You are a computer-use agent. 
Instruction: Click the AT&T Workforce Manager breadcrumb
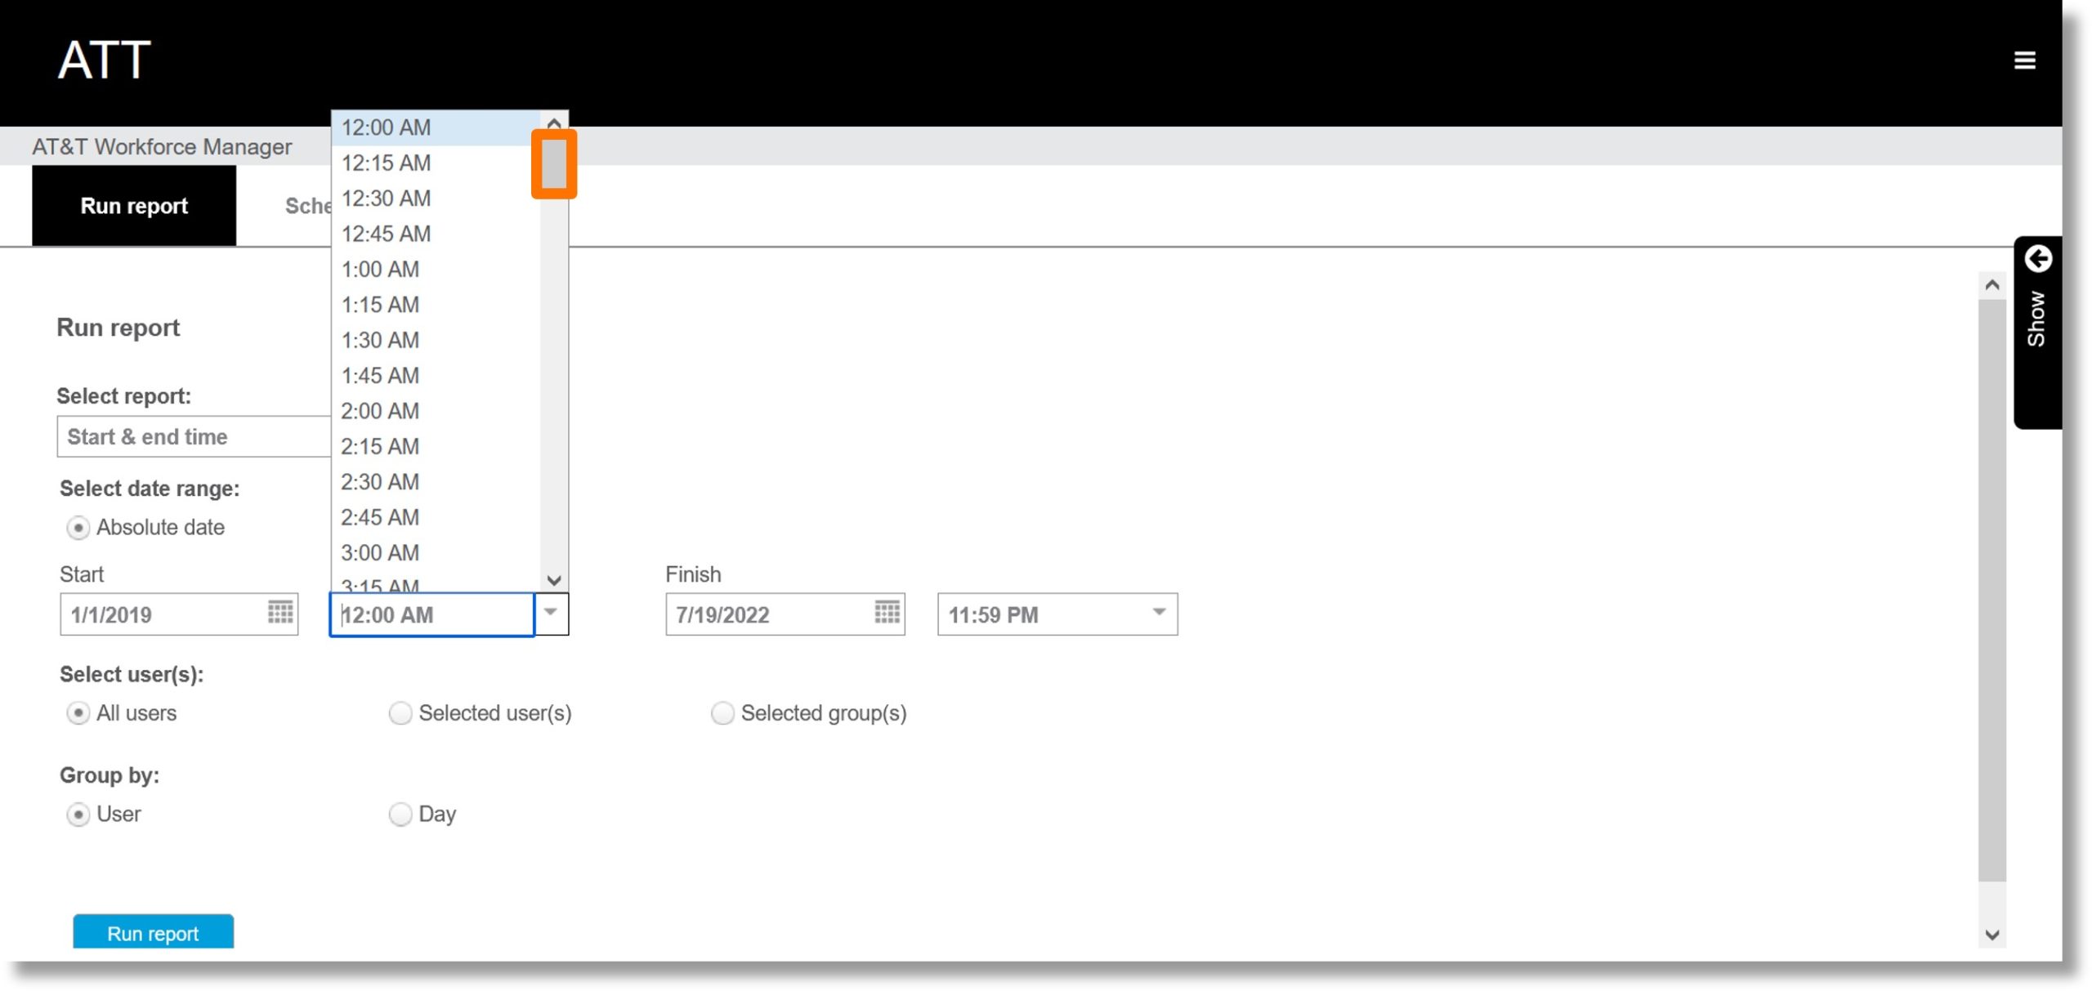(162, 147)
